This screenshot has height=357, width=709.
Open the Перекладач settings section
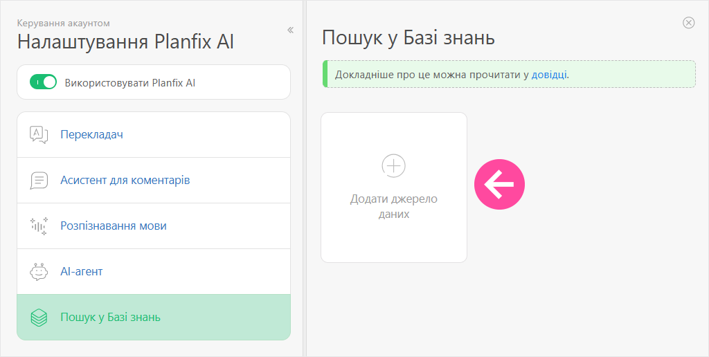(91, 134)
